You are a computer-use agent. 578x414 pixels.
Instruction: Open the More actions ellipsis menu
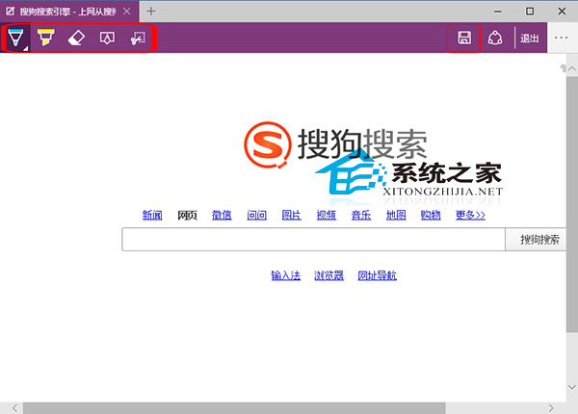pos(561,38)
